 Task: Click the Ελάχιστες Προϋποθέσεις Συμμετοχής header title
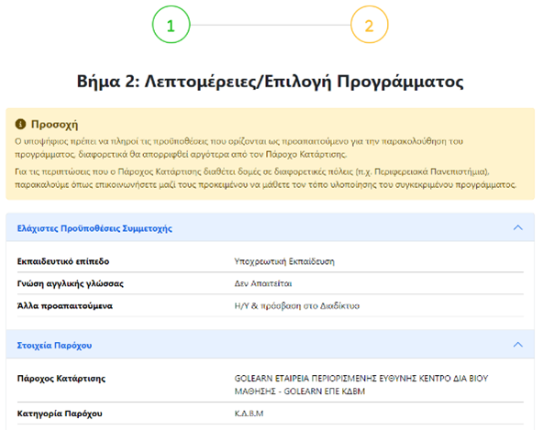(94, 228)
